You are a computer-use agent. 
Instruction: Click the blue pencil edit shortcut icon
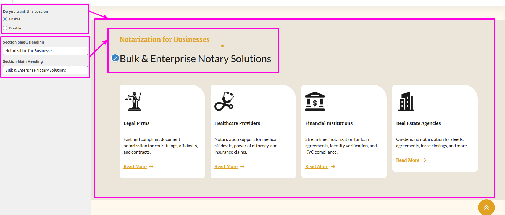(115, 58)
